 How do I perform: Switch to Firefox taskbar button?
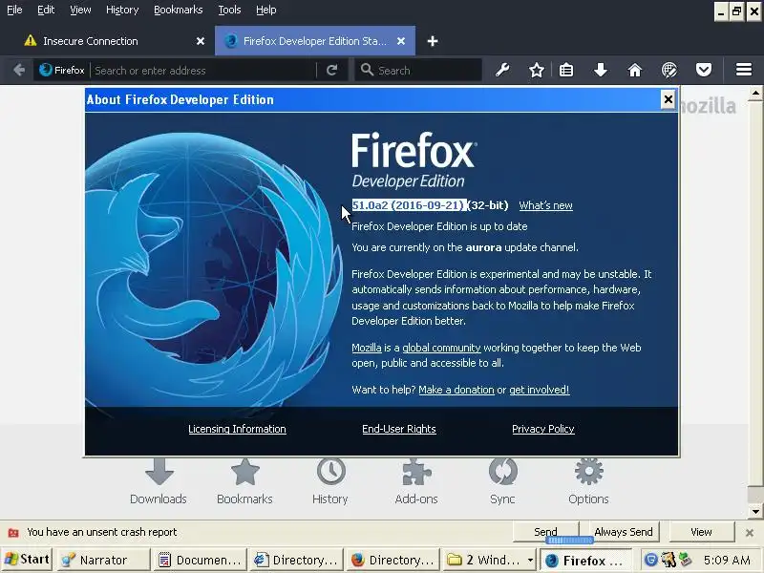[x=587, y=560]
